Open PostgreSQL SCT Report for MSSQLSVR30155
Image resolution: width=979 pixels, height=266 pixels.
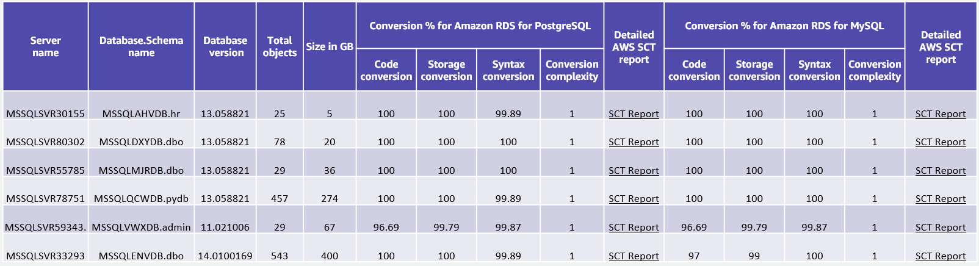pyautogui.click(x=634, y=114)
